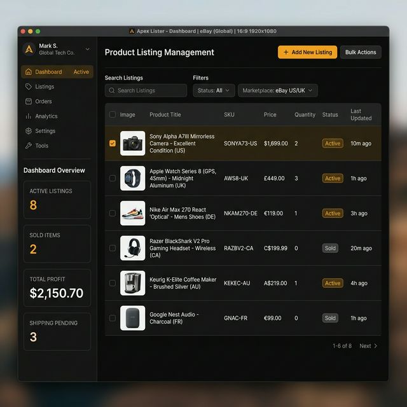Click the Tools wrench icon
407x407 pixels.
coord(28,146)
